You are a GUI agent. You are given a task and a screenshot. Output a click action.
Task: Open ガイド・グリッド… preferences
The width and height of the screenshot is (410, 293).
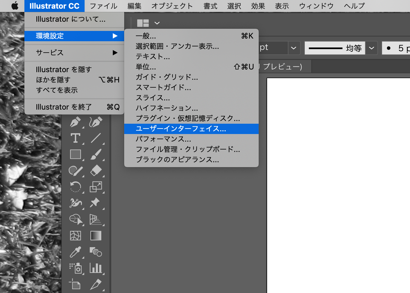[191, 77]
